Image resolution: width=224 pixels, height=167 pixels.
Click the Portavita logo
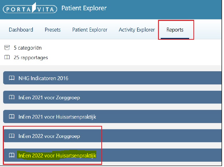coord(30,8)
